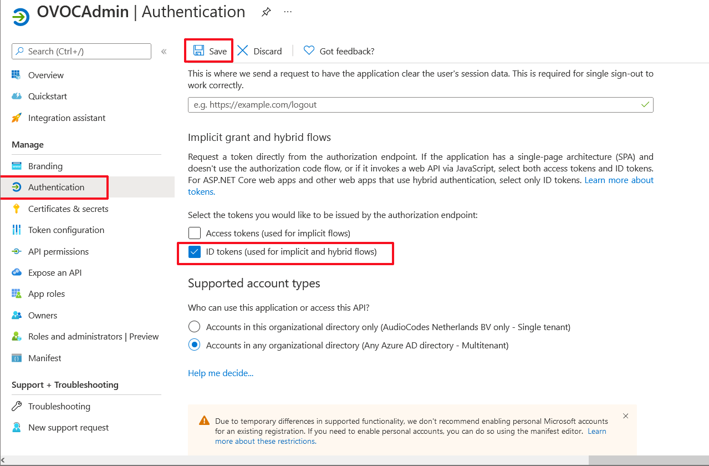
Task: Open the API permissions menu item
Action: pos(58,251)
